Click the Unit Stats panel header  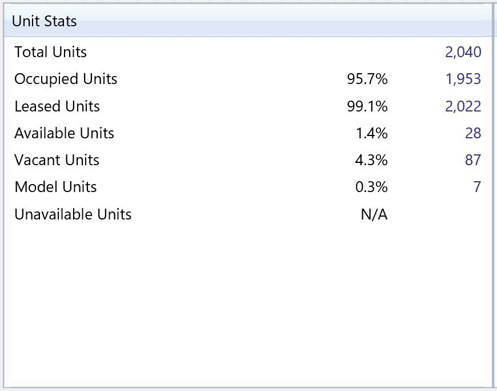pos(45,22)
